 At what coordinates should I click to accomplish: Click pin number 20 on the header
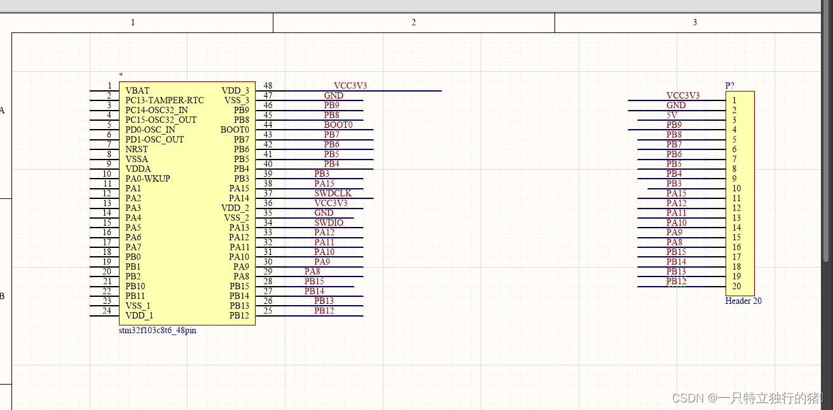click(x=736, y=287)
